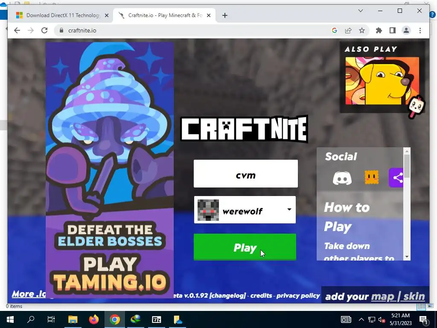
Task: Click the add your map link
Action: (x=382, y=296)
